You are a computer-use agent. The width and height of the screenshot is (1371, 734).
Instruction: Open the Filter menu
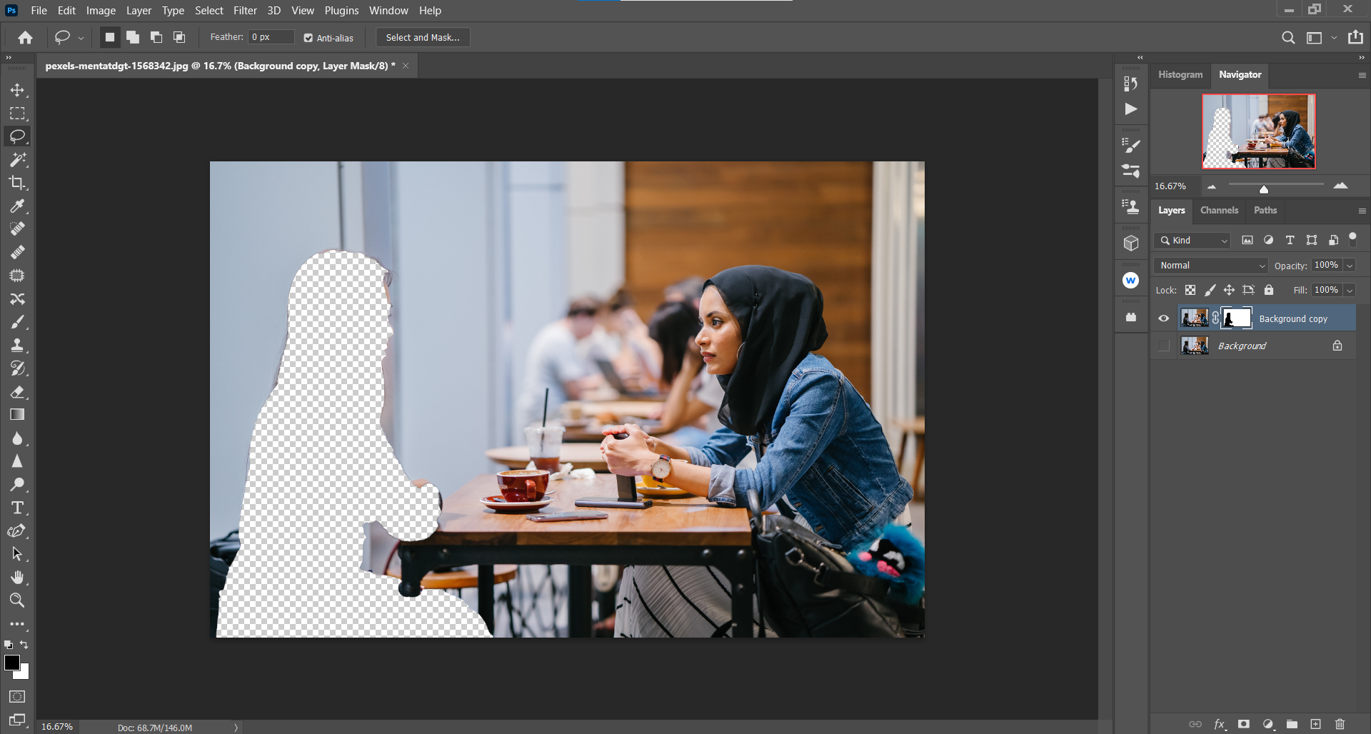[x=245, y=11]
